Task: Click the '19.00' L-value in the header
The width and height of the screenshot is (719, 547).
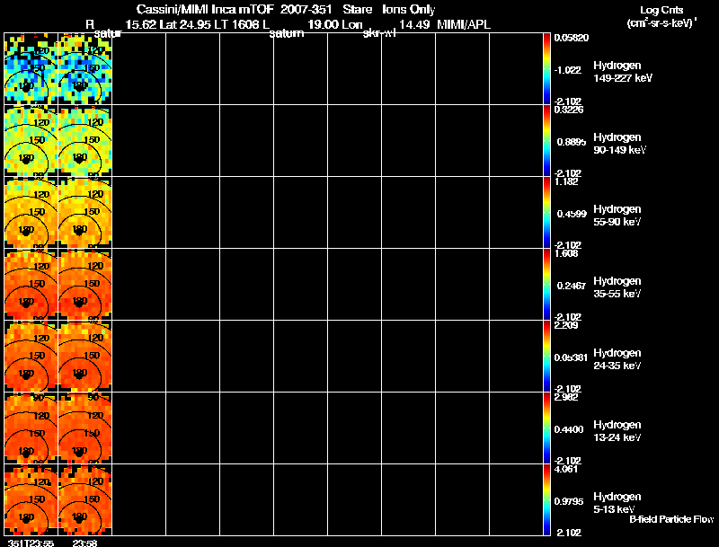Action: tap(322, 25)
